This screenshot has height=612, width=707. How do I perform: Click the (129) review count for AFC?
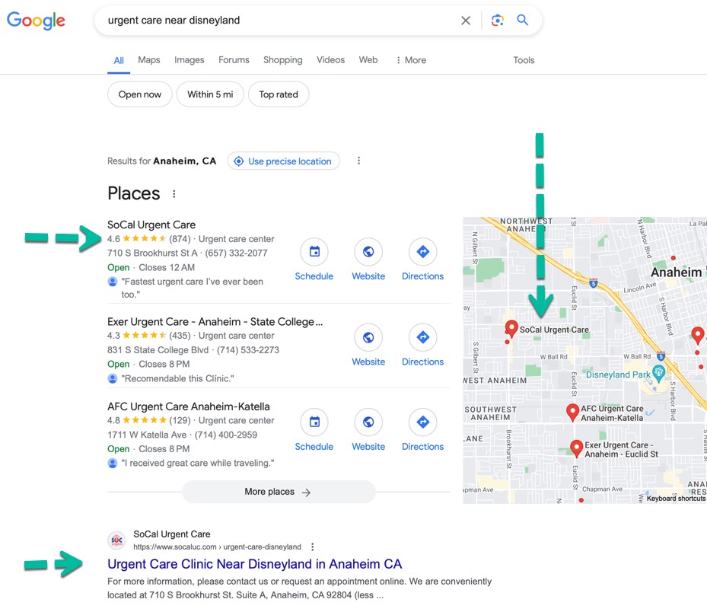[x=180, y=420]
